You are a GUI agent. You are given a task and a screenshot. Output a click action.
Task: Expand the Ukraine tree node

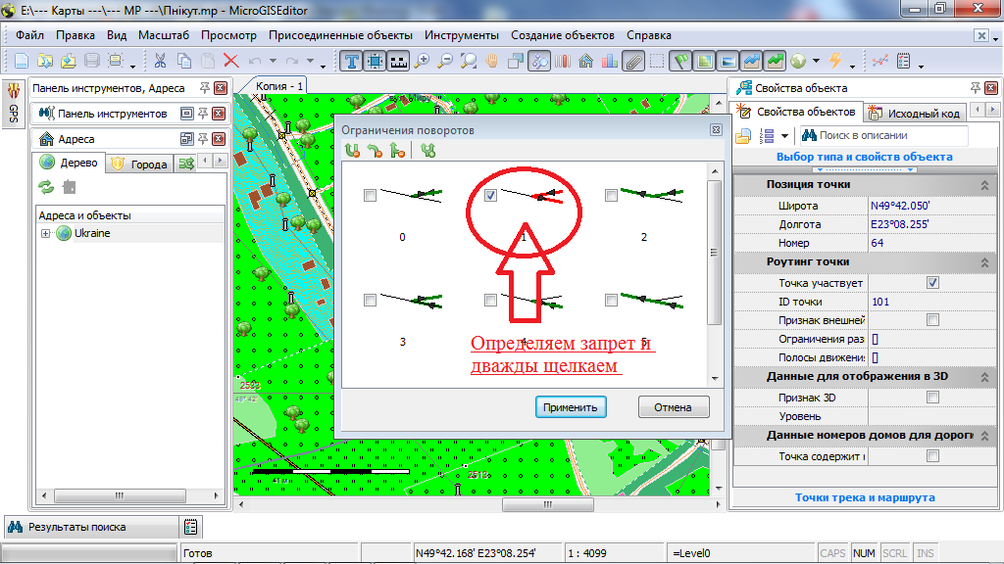tap(45, 233)
